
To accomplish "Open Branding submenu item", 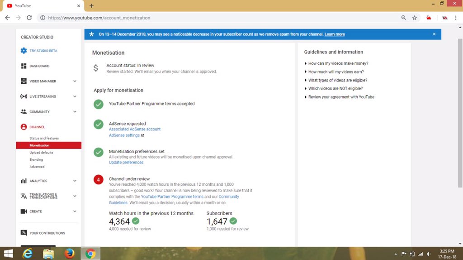I will (36, 159).
